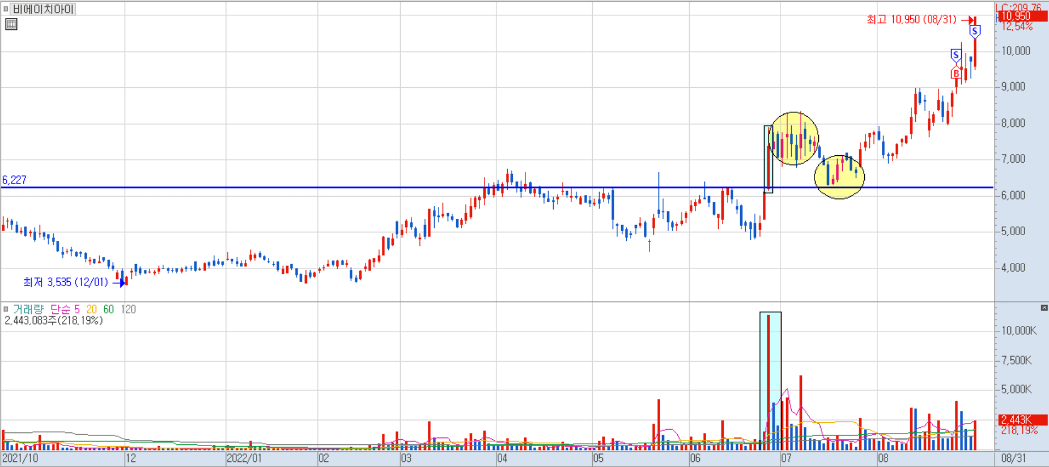Click the 6,000 price axis label
Viewport: 1049px width, 467px height.
tap(1013, 196)
